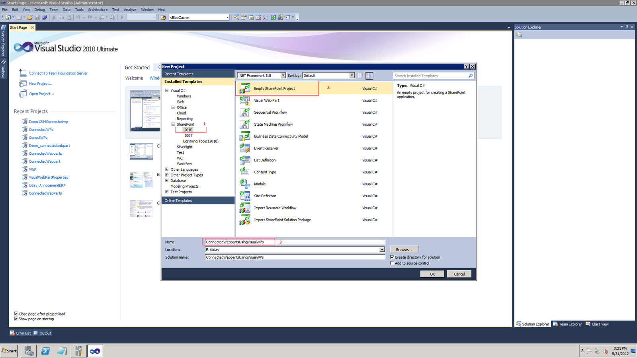This screenshot has height=358, width=637.
Task: Click the Redo toolbar icon
Action: (x=90, y=18)
